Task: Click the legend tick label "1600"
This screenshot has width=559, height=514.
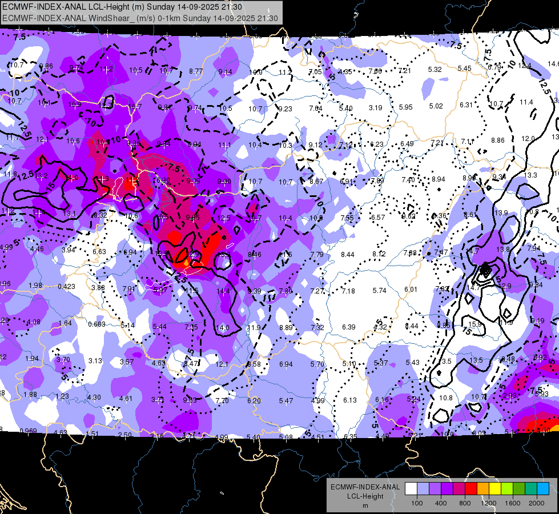Action: (x=513, y=503)
